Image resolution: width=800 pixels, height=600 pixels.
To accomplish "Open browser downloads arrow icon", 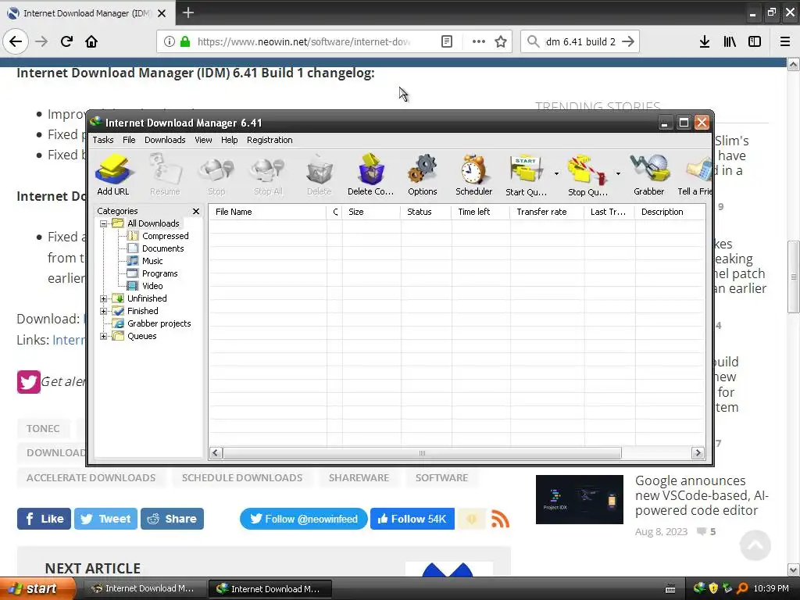I will (704, 41).
